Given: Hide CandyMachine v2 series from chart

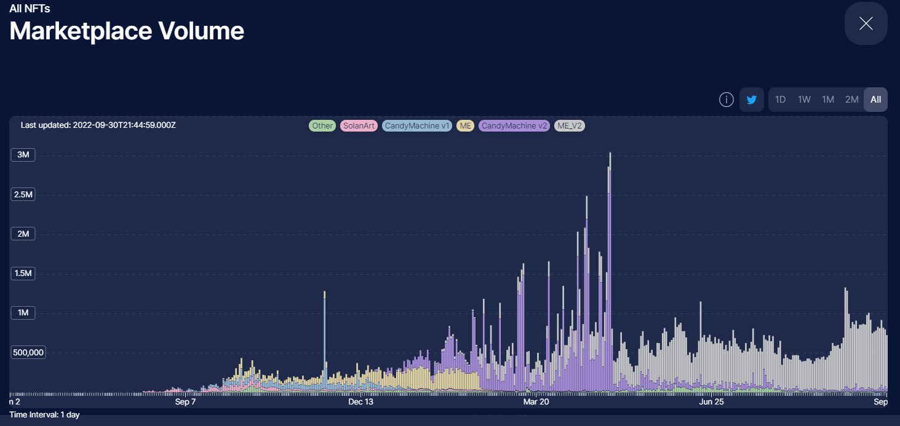Looking at the screenshot, I should tap(514, 126).
